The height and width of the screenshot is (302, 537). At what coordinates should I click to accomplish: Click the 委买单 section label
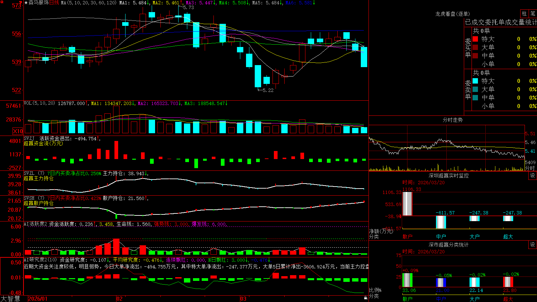468,48
